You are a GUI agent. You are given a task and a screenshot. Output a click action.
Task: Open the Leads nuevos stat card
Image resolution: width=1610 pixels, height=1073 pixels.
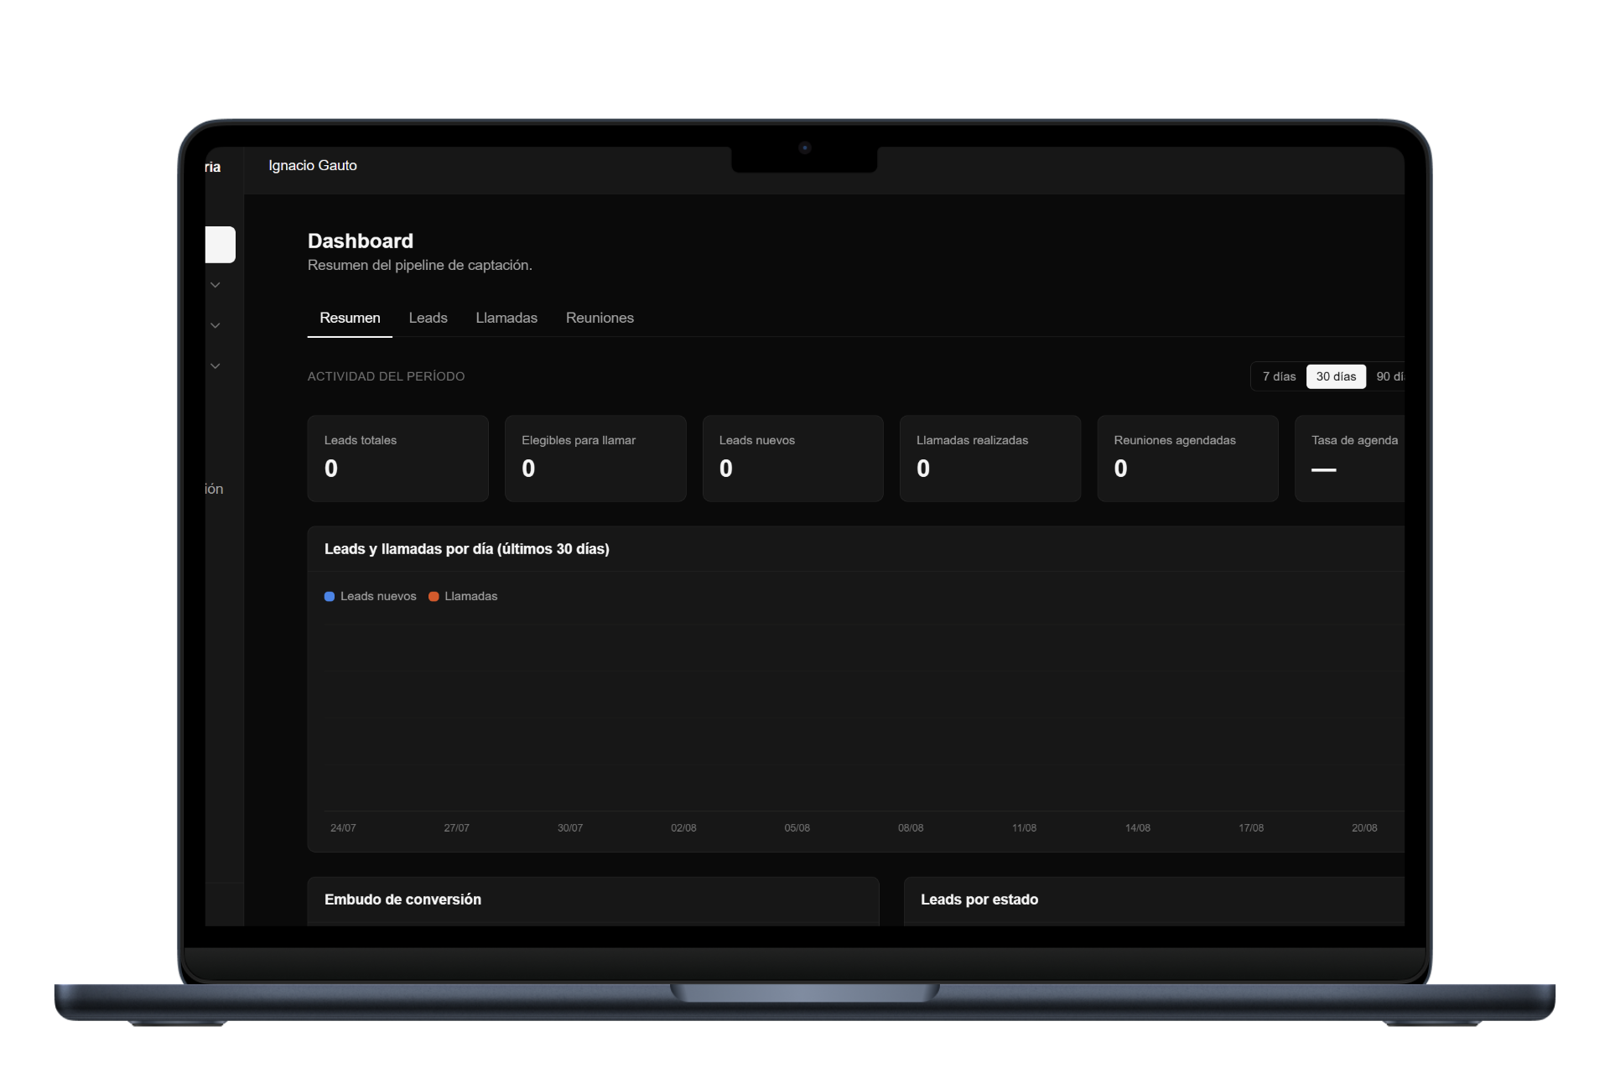793,459
